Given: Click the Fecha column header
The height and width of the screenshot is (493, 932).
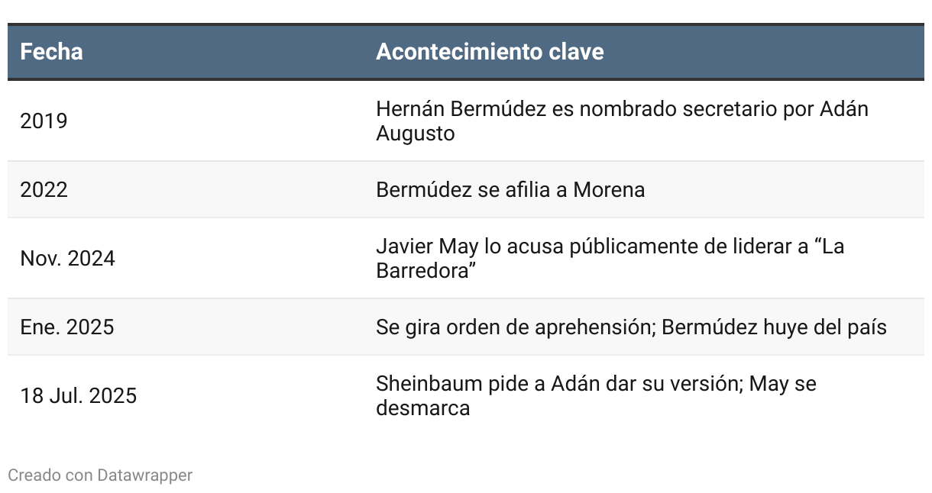Looking at the screenshot, I should click(x=51, y=52).
